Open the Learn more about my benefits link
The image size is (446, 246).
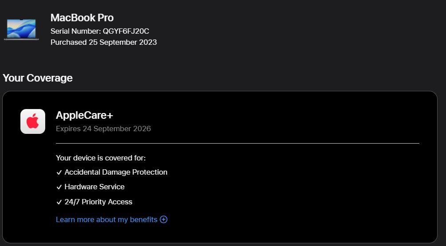(106, 219)
